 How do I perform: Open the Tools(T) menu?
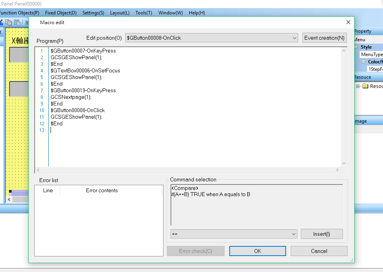tap(144, 13)
